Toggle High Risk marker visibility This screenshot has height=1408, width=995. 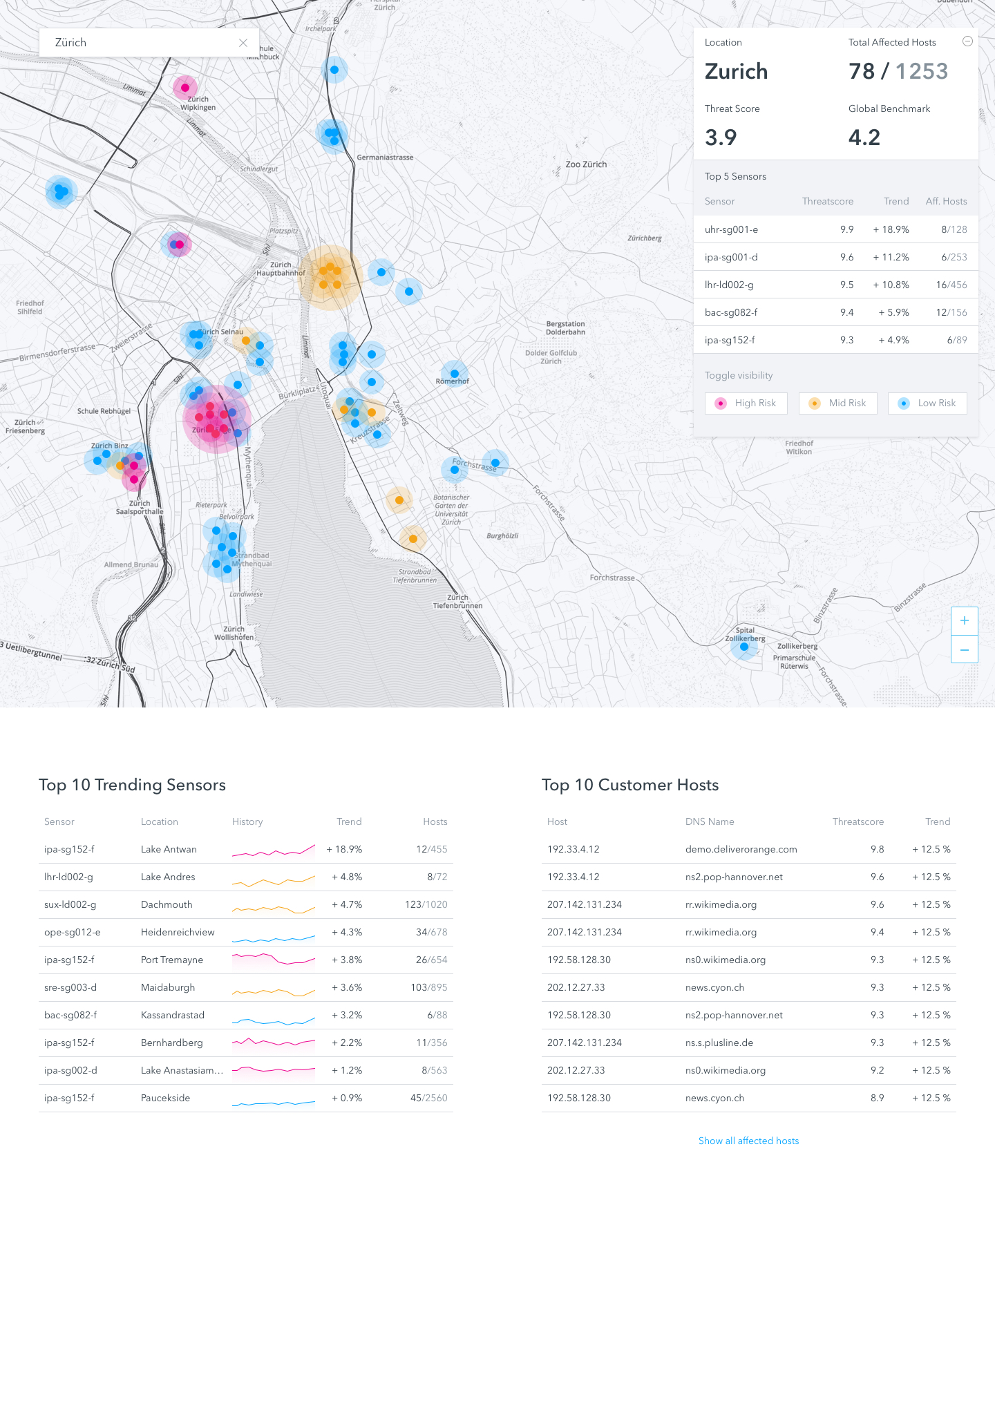[746, 403]
